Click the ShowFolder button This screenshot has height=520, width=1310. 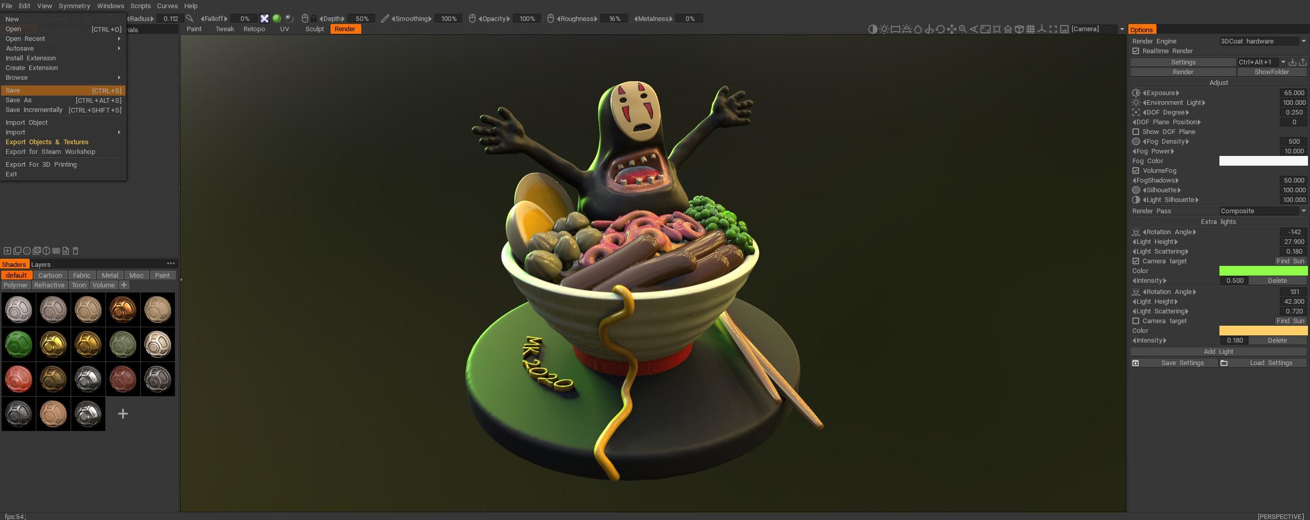click(x=1272, y=72)
